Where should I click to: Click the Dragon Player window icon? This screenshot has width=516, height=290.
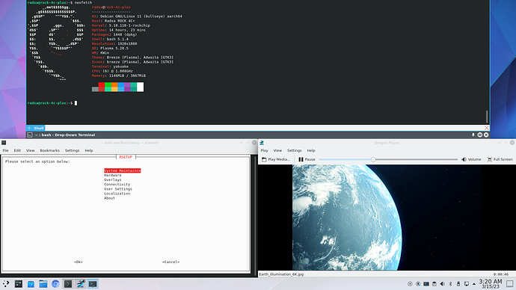[262, 143]
